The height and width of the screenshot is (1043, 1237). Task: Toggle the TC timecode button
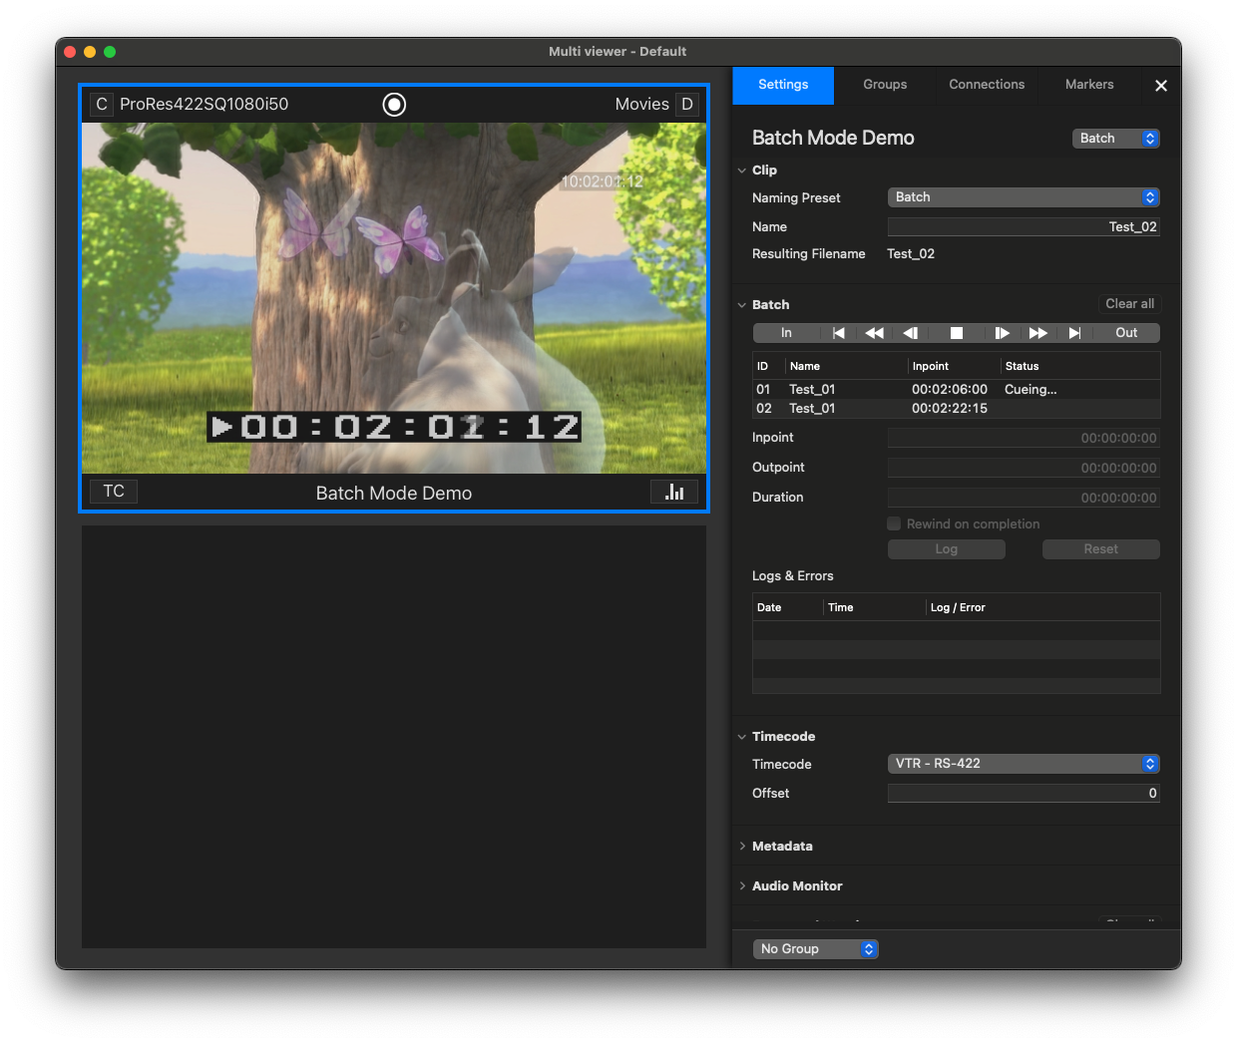(x=114, y=492)
